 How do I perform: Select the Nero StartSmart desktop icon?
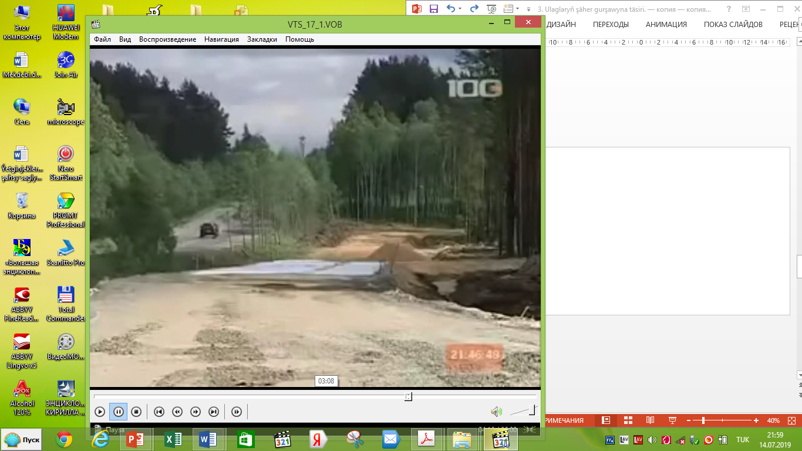[66, 163]
